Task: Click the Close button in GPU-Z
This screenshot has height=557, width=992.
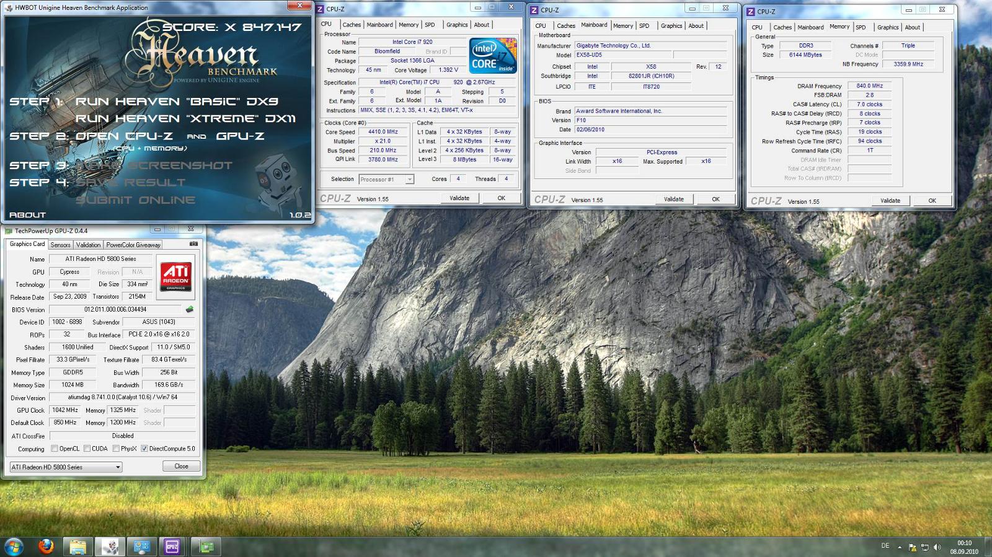Action: pos(181,466)
